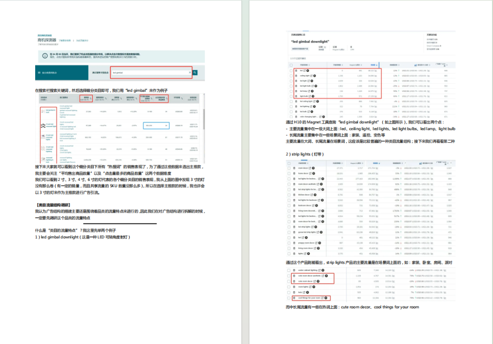Screen dimensions: 493x344
Task: Click the trash icon on 'under cabinet lighting' row
Action: click(294, 270)
